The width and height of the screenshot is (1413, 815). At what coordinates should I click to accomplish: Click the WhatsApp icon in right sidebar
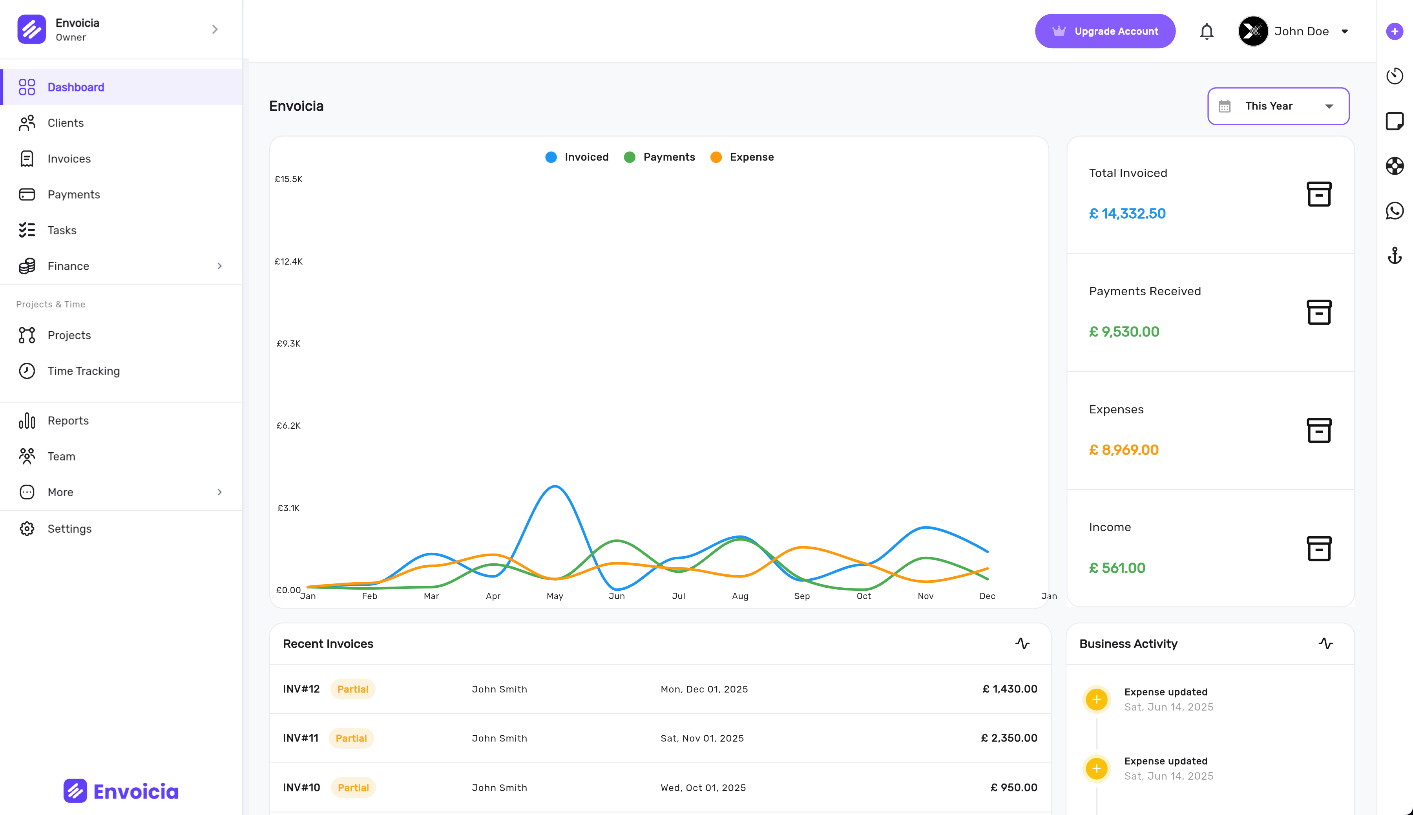[1394, 211]
